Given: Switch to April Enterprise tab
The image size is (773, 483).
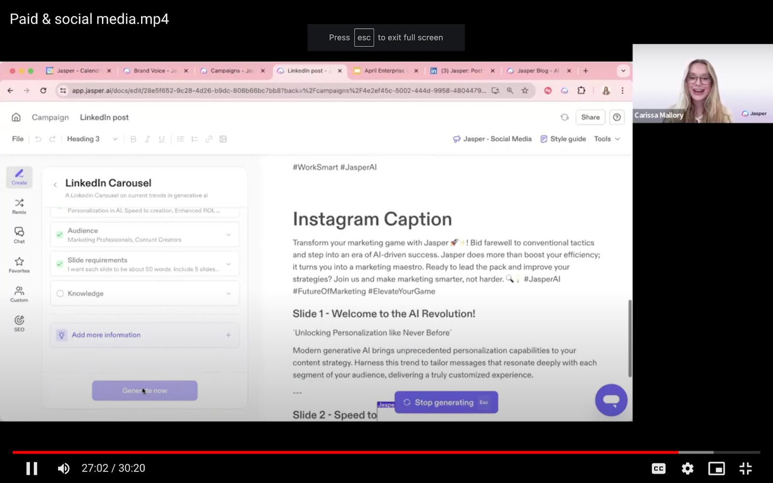Looking at the screenshot, I should (x=386, y=71).
